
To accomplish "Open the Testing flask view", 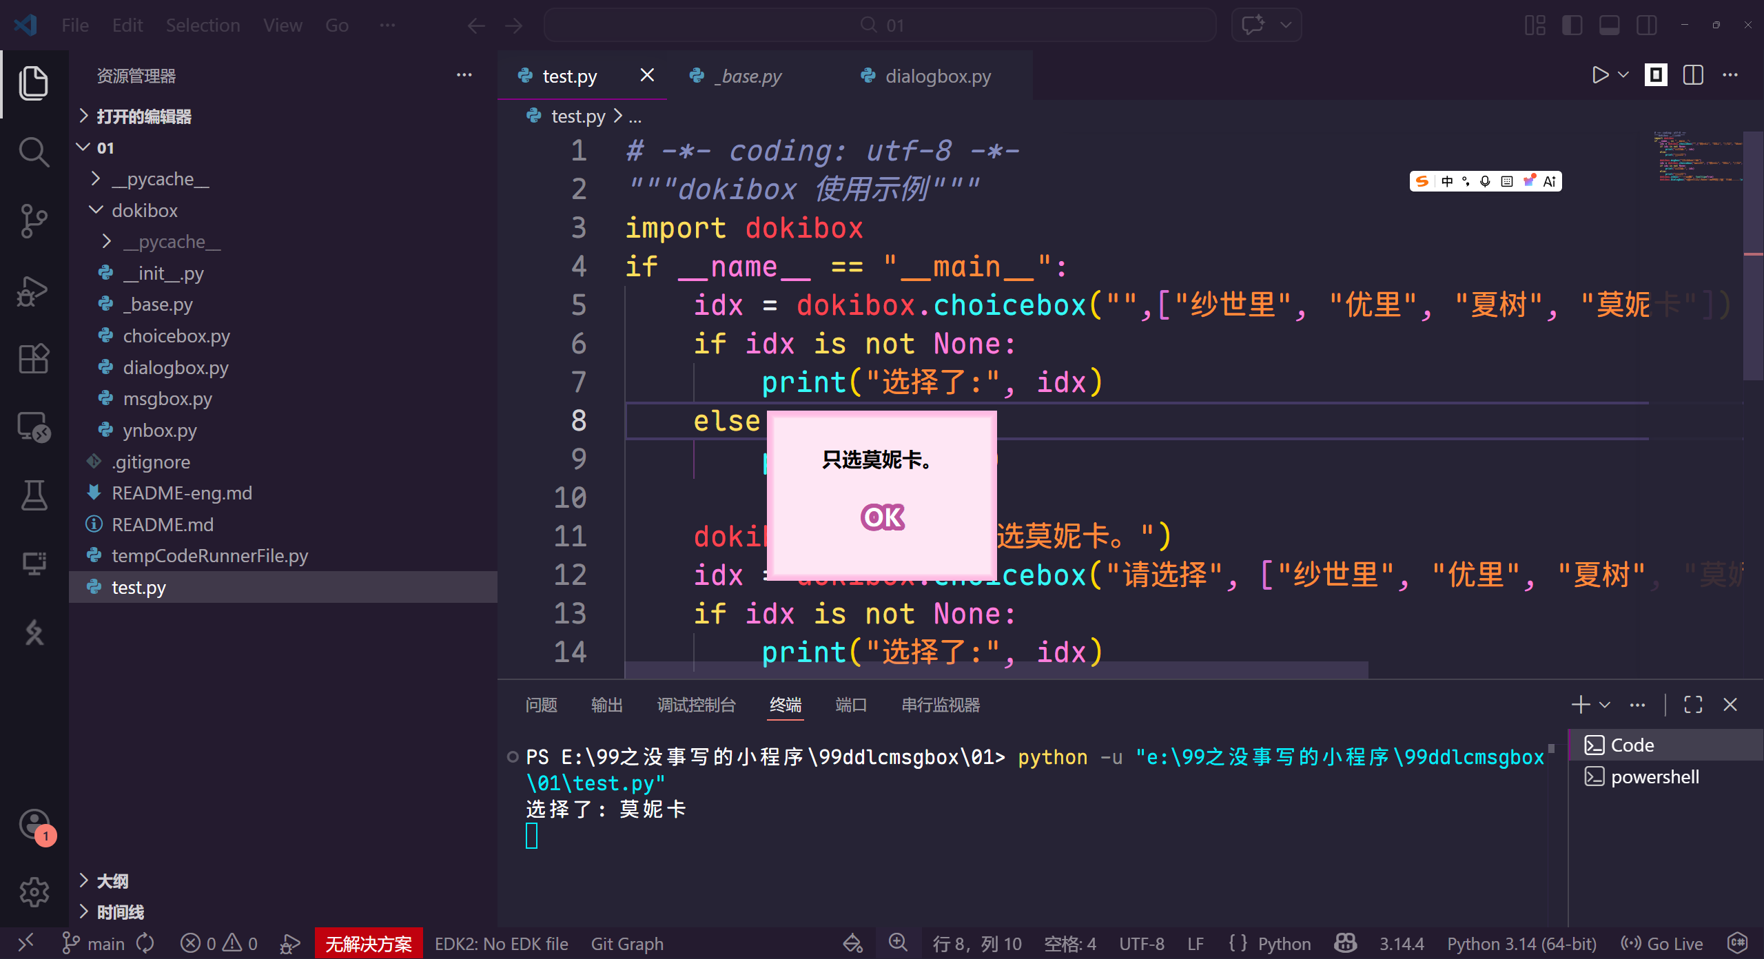I will pos(33,495).
